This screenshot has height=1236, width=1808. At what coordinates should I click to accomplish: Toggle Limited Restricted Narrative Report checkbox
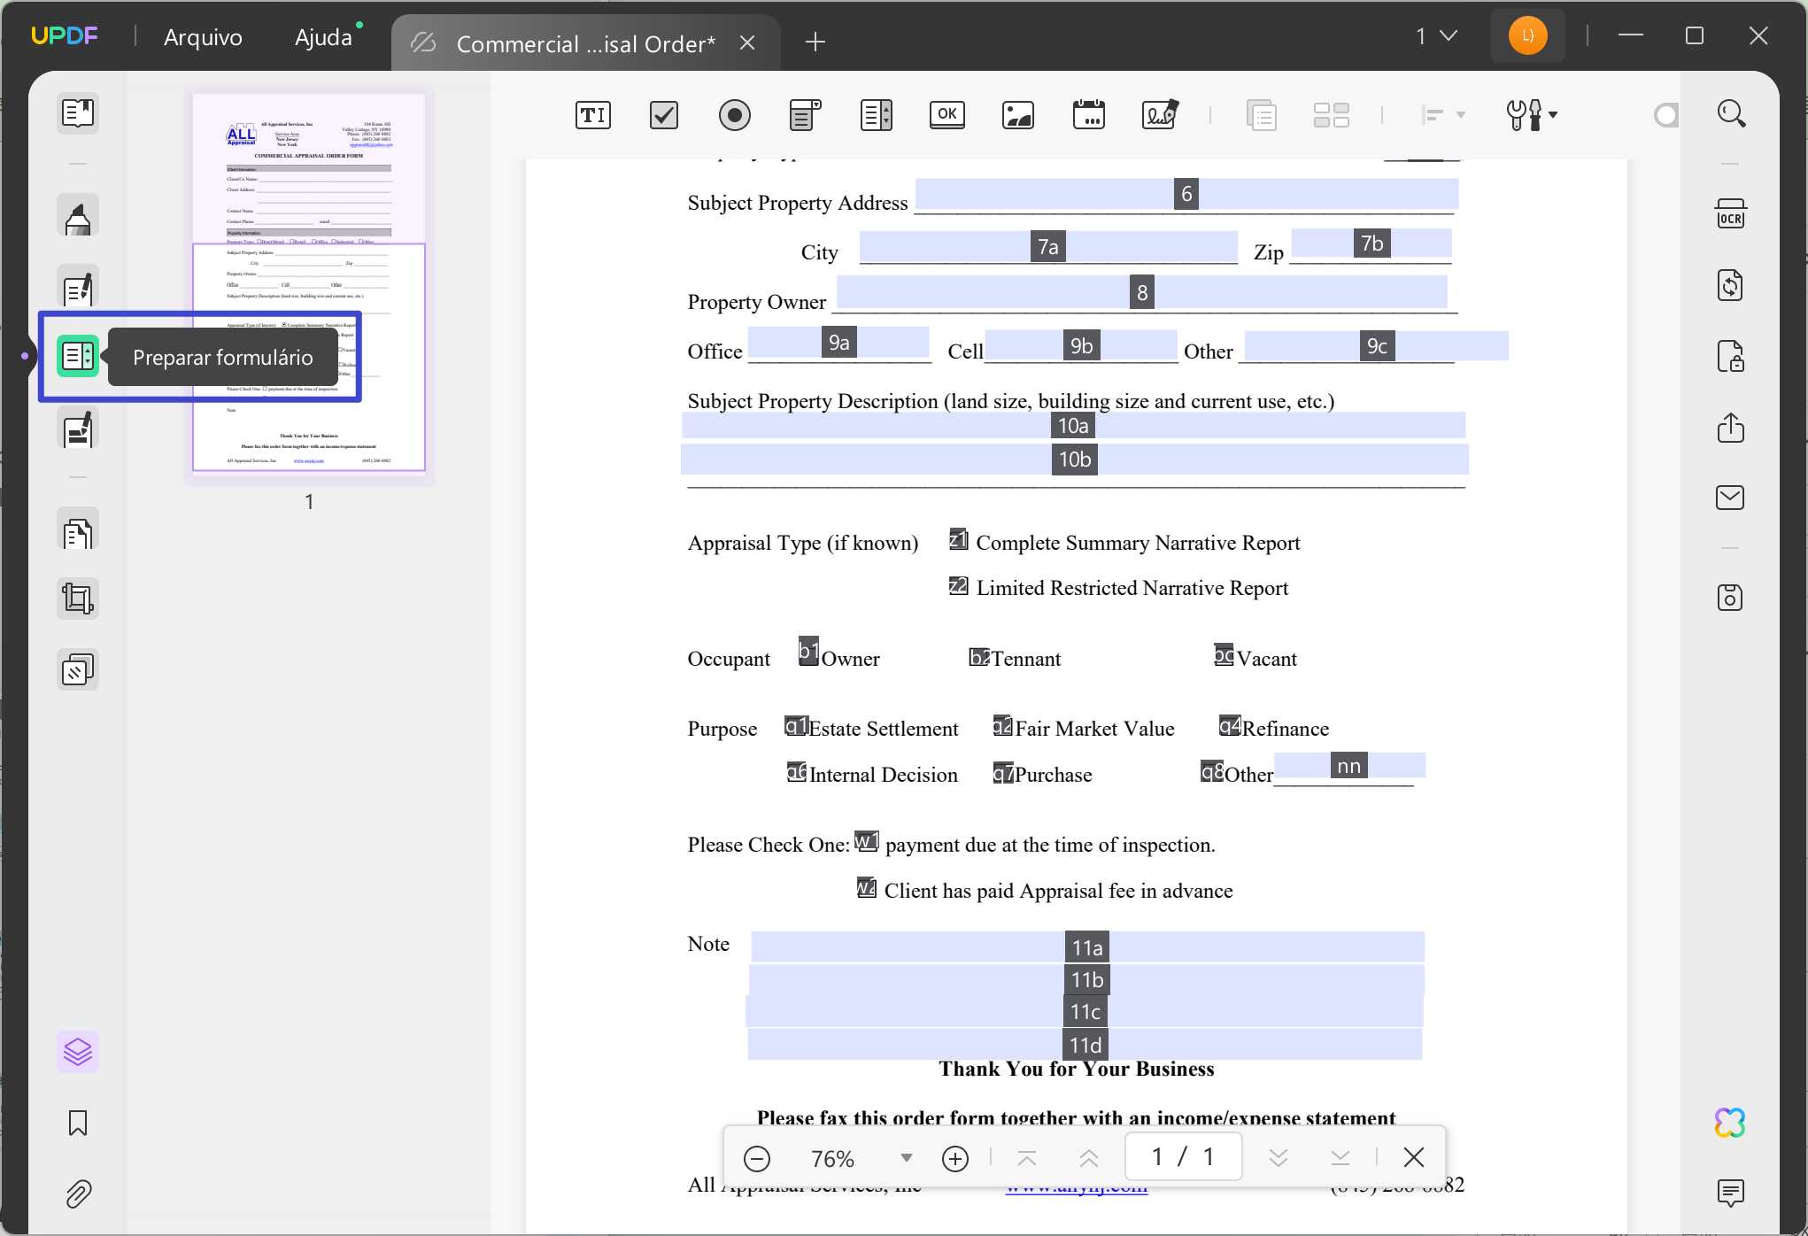pos(959,585)
